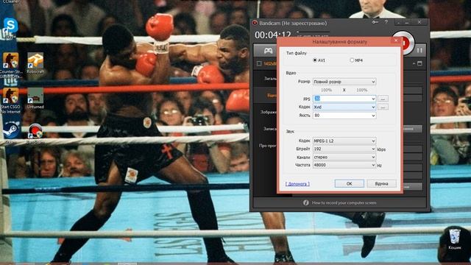The height and width of the screenshot is (265, 471).
Task: Pause recording in Bandicam
Action: point(419,51)
